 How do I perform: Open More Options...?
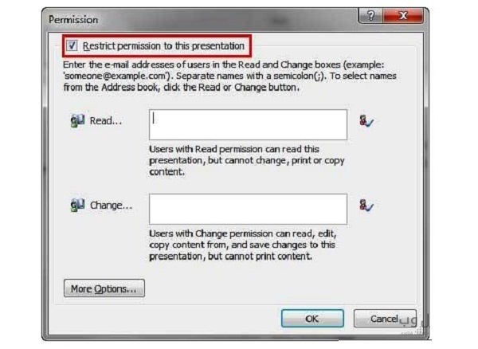coord(104,288)
